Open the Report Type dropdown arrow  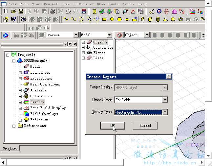click(165, 100)
